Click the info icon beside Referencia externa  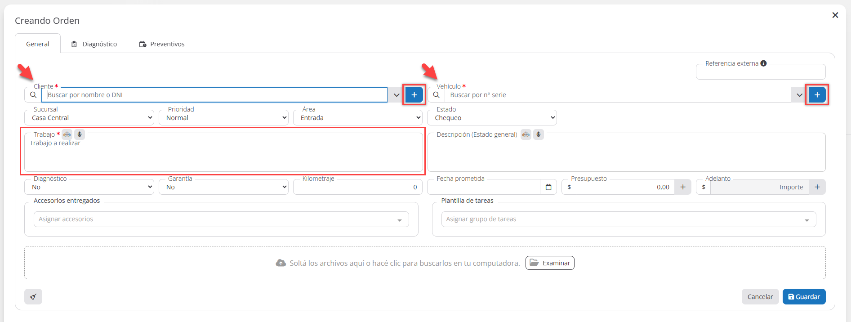coord(763,63)
